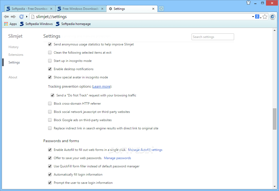This screenshot has width=279, height=191.
Task: Select Settings in the sidebar
Action: tap(14, 62)
